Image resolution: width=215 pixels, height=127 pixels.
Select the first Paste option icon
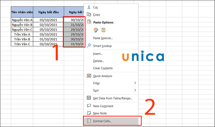pyautogui.click(x=96, y=30)
